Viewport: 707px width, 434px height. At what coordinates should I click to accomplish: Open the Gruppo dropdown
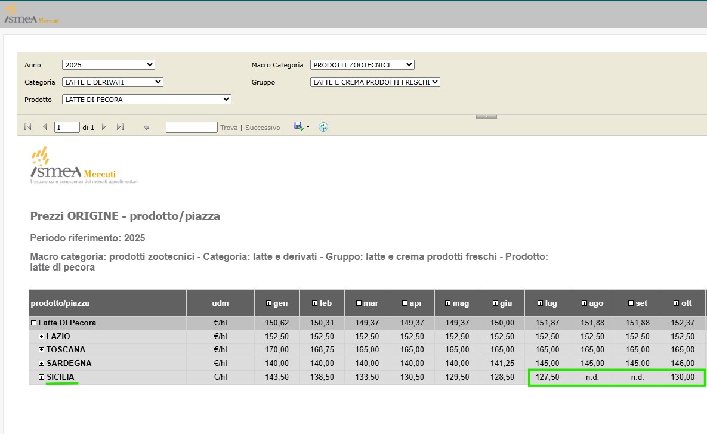(375, 82)
